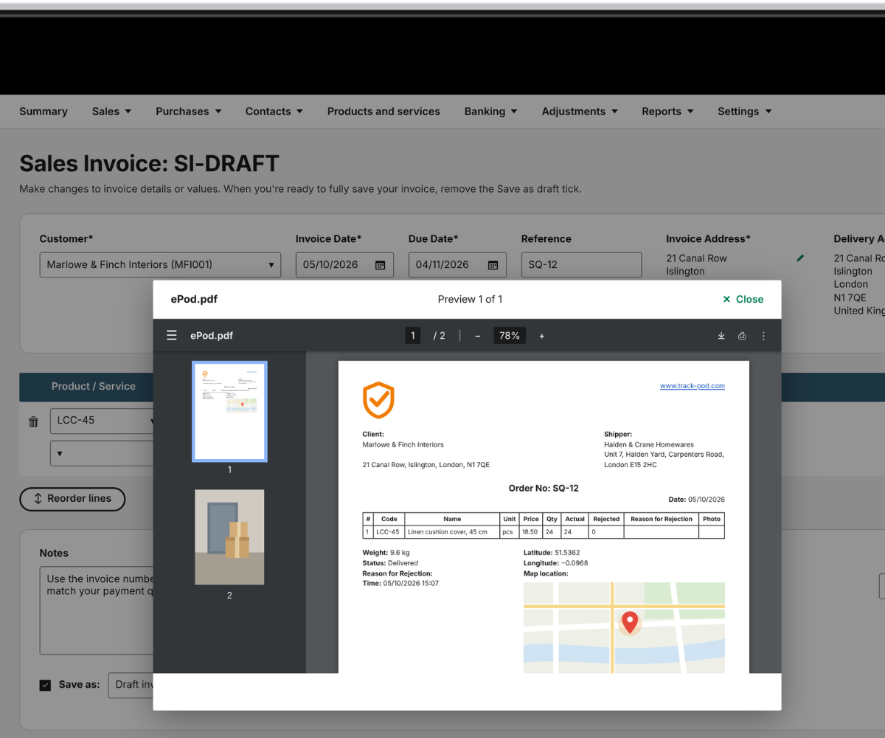The height and width of the screenshot is (738, 885).
Task: Click the Product / Service column header
Action: pos(94,387)
